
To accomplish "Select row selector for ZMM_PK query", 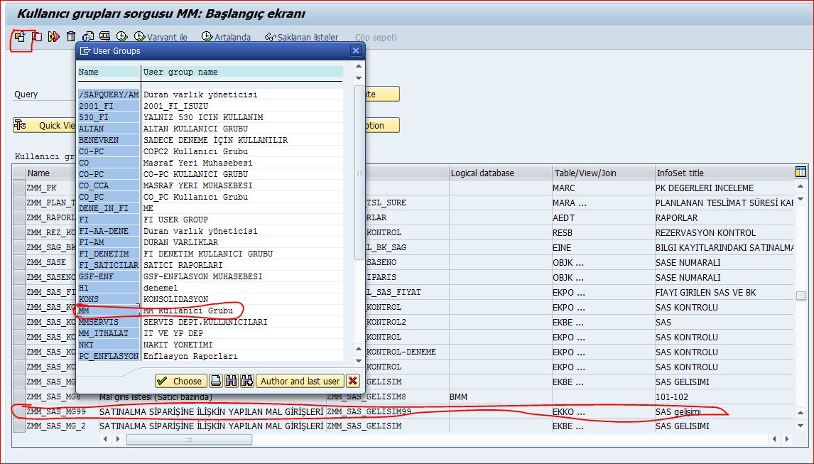I will point(18,188).
